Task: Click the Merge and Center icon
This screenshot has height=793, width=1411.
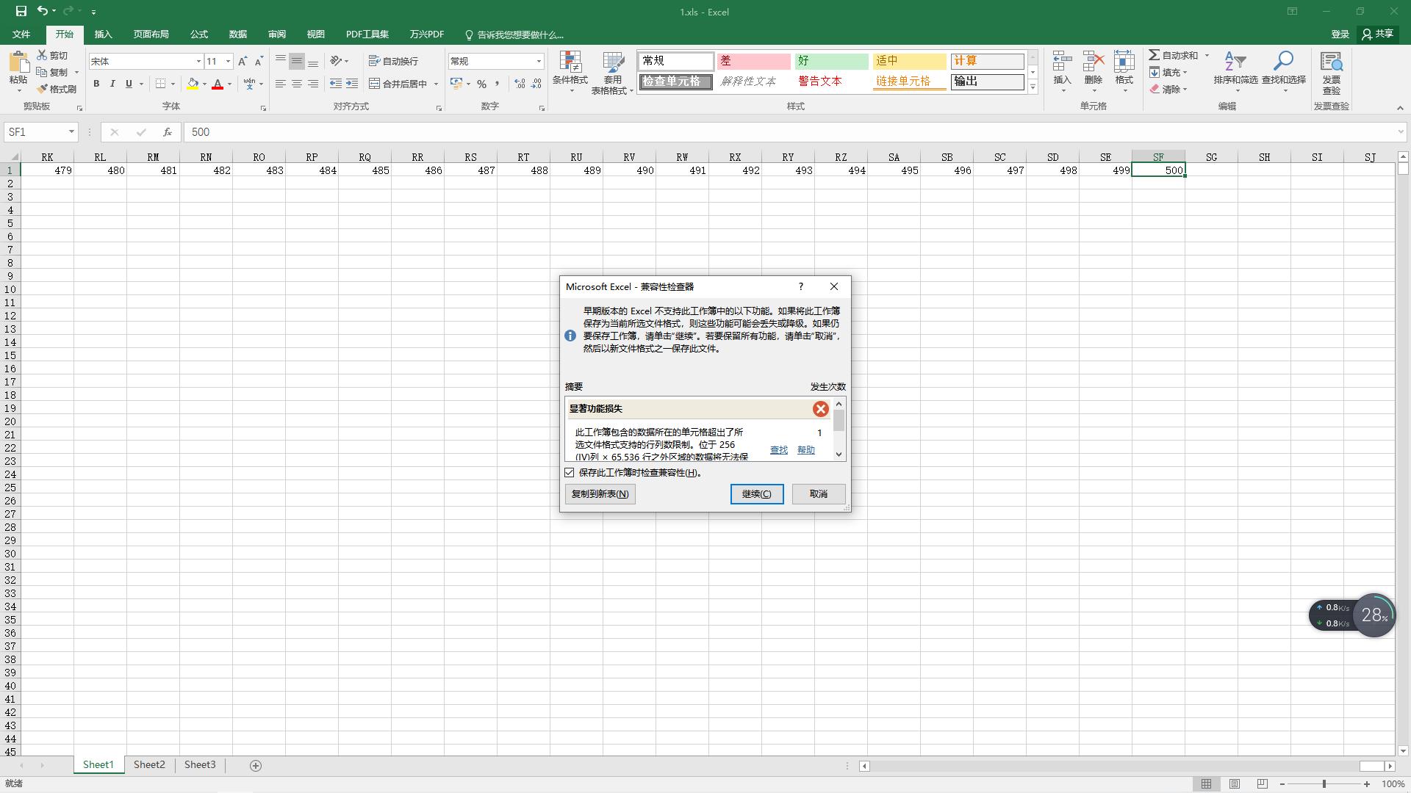Action: (x=374, y=84)
